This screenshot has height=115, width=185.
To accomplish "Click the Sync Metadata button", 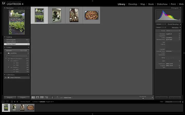I will [x=161, y=98].
